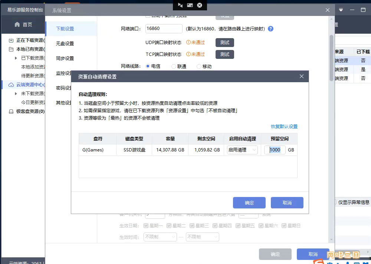The width and height of the screenshot is (371, 264).
Task: Close the 资源自动清理设置 dialog with X
Action: click(302, 77)
